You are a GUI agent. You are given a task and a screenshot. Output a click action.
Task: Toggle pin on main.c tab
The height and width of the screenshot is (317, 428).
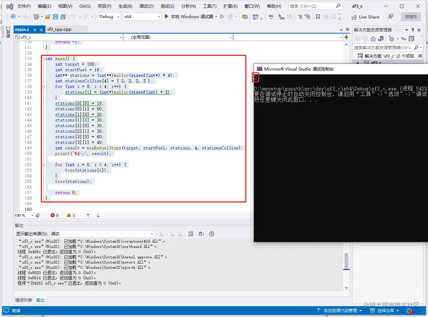click(35, 30)
